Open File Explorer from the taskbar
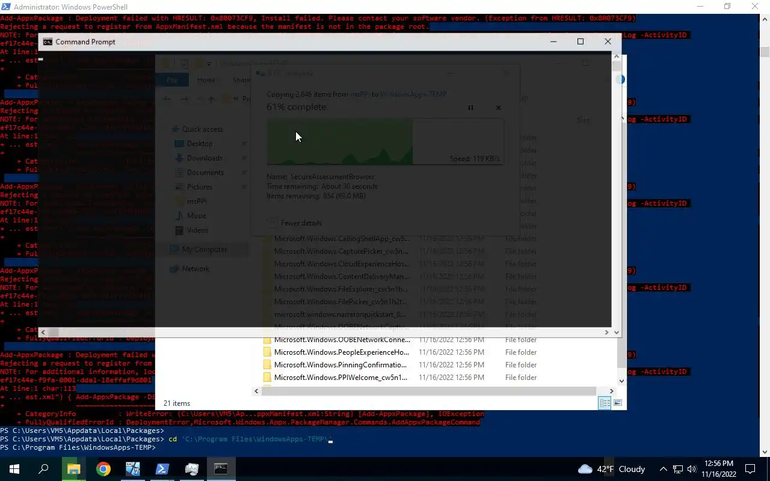This screenshot has height=481, width=770. pyautogui.click(x=73, y=469)
